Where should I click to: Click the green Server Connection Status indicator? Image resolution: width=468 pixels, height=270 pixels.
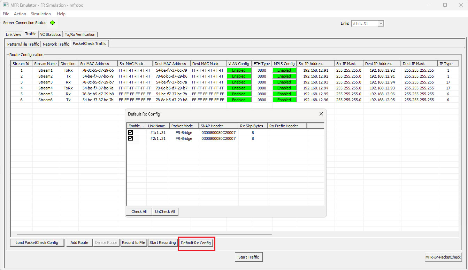tap(52, 23)
